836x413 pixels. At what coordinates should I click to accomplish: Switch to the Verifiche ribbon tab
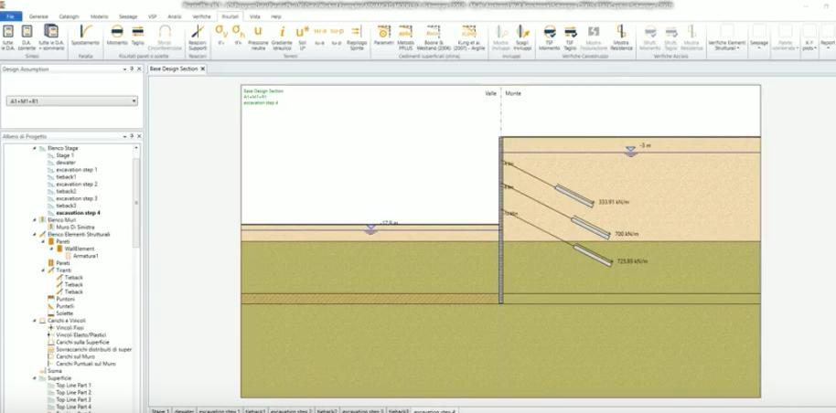[201, 16]
